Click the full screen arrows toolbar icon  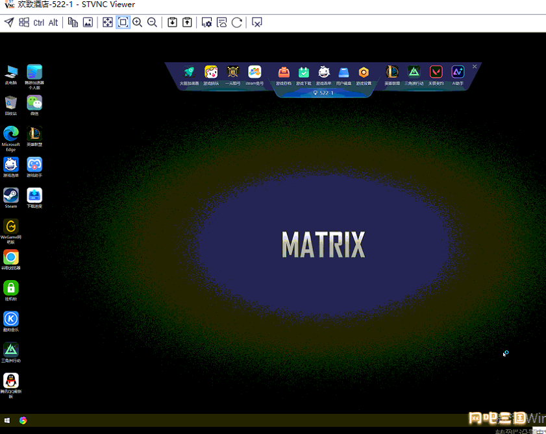(108, 23)
